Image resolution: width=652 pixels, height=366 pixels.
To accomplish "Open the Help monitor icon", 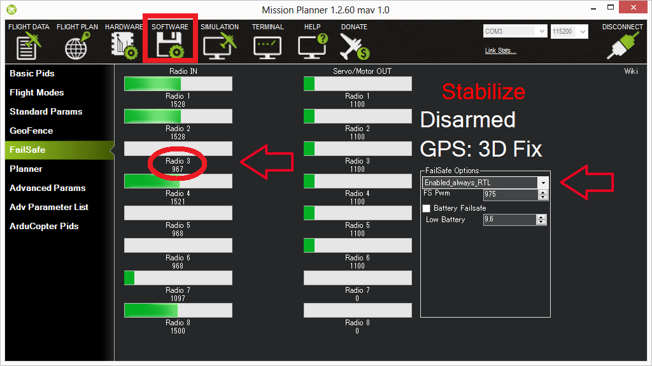I will pyautogui.click(x=312, y=46).
